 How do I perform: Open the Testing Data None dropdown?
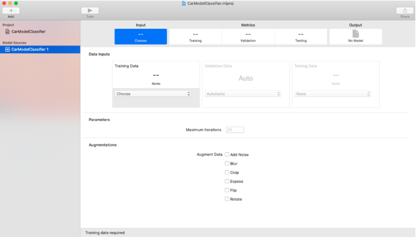tap(332, 94)
